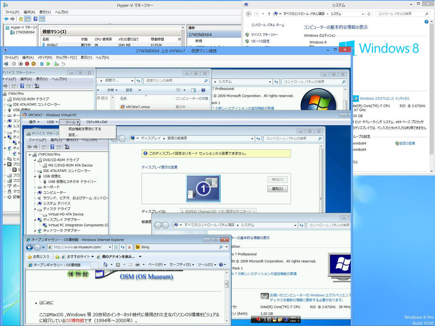Open the ページ(P) dropdown in Internet Explorer
This screenshot has width=435, height=326.
tap(157, 265)
